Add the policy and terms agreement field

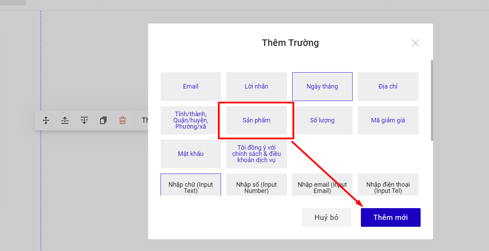(x=256, y=154)
